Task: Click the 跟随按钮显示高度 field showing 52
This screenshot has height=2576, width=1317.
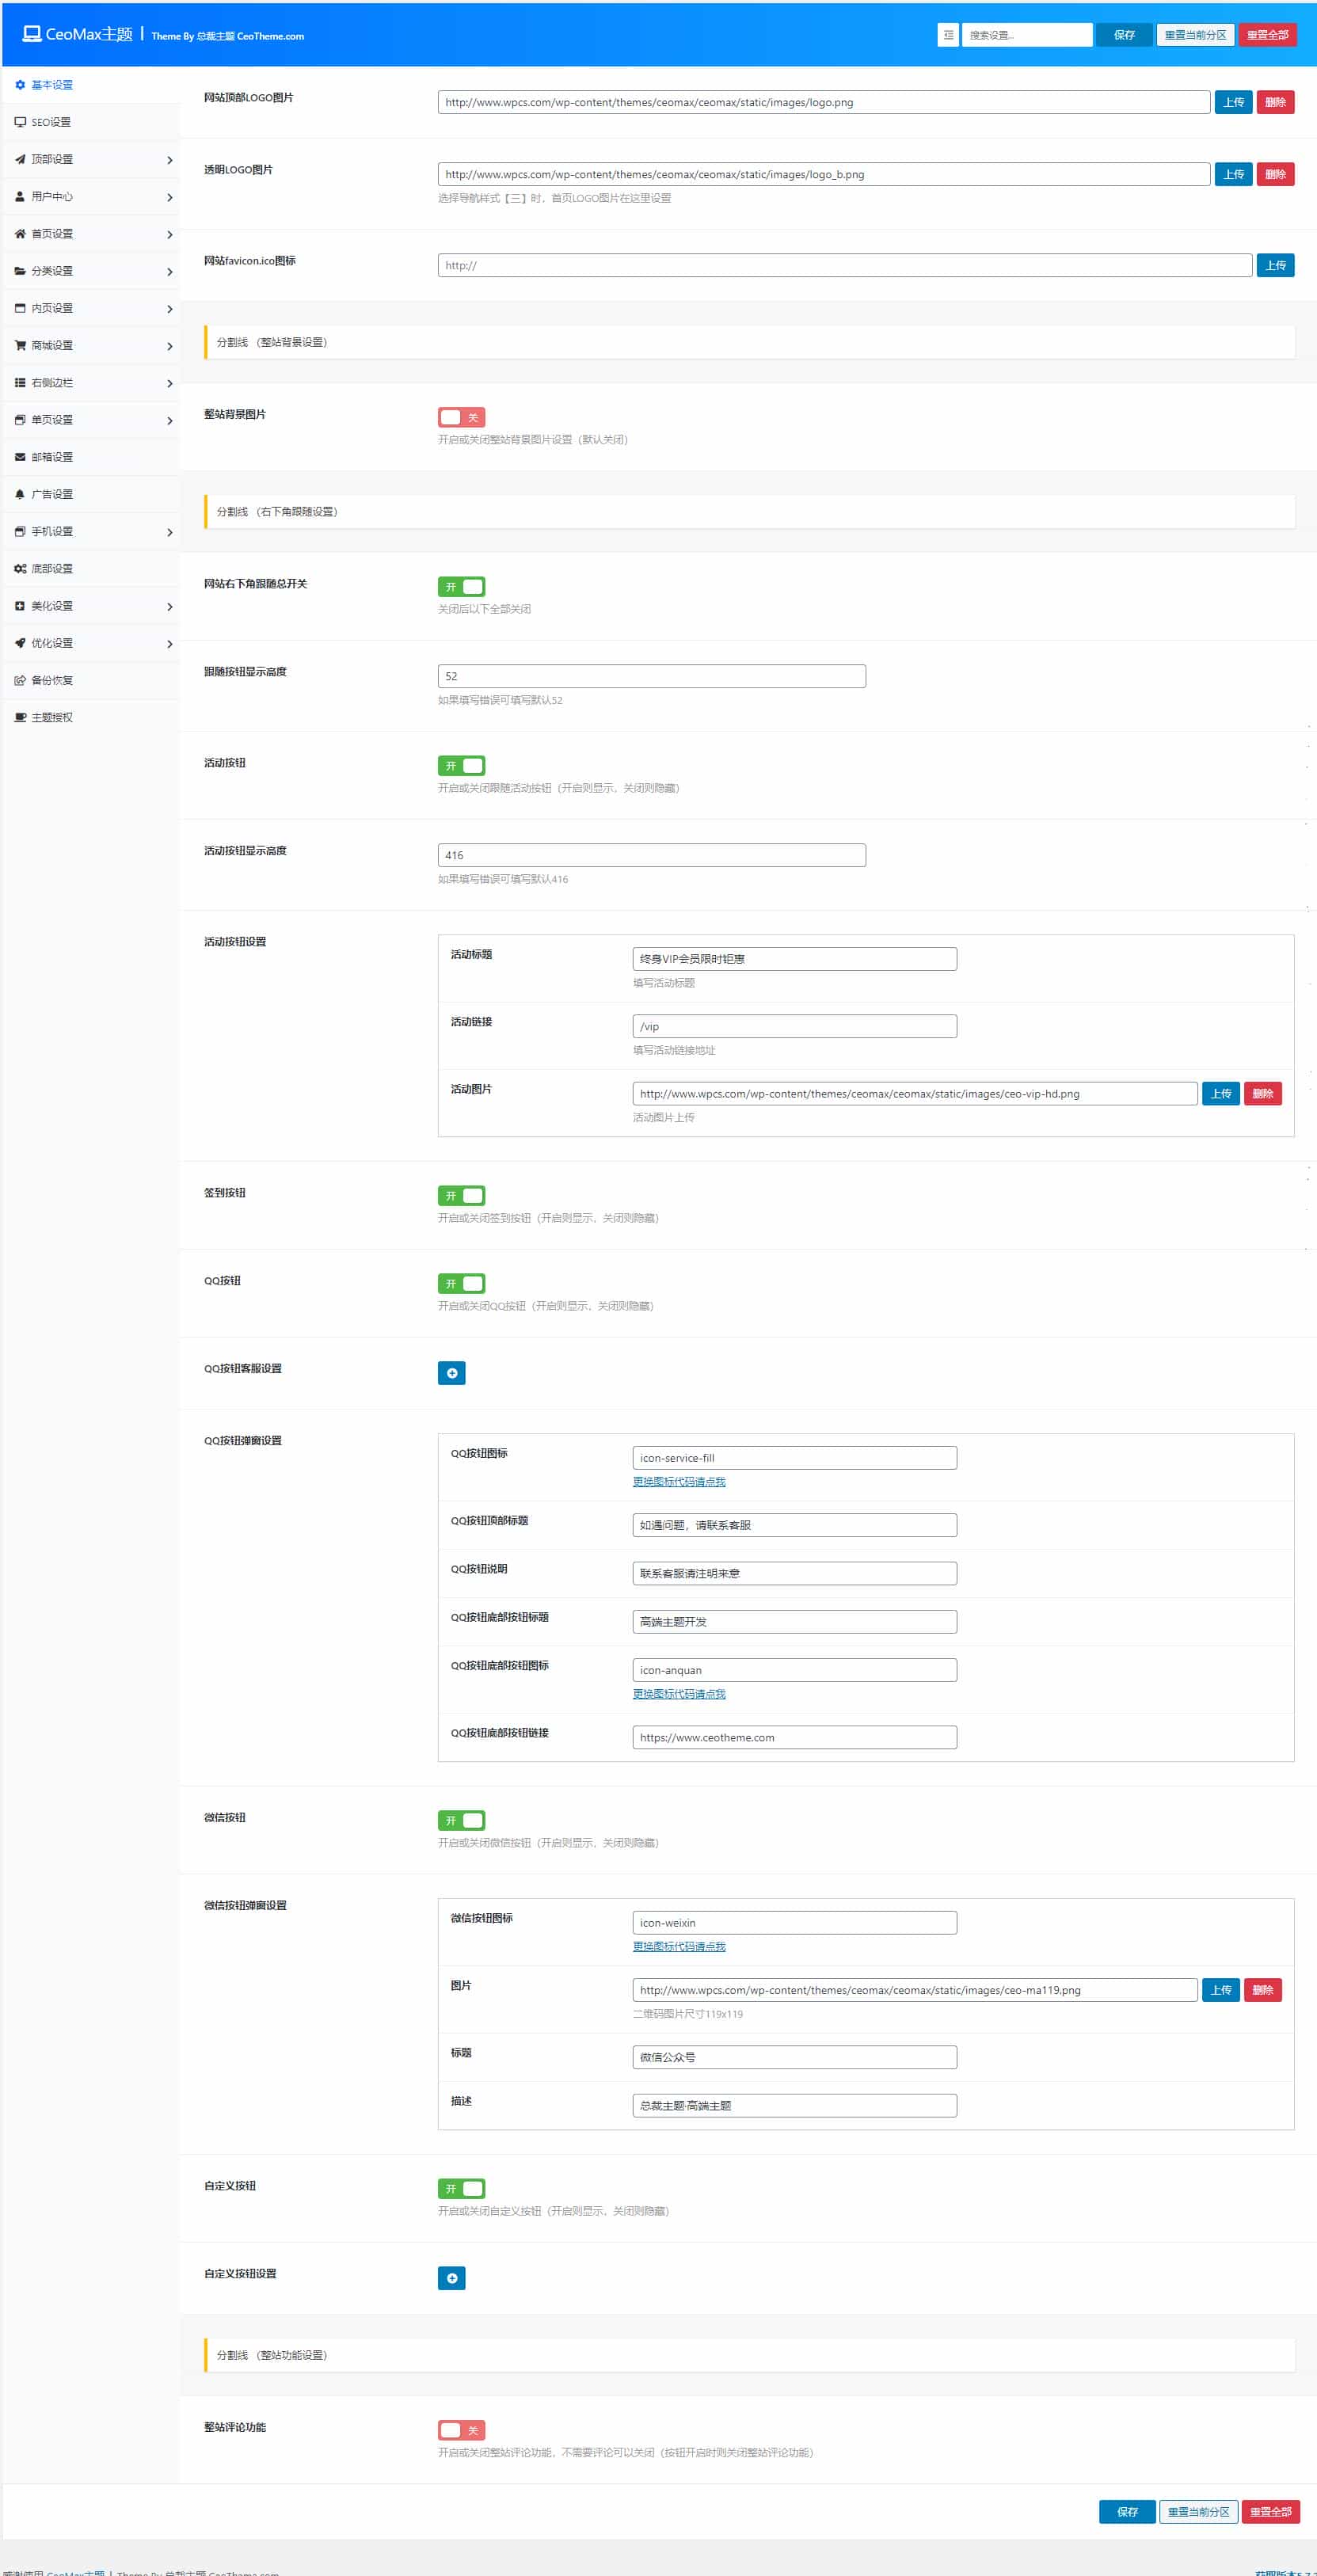Action: (x=652, y=676)
